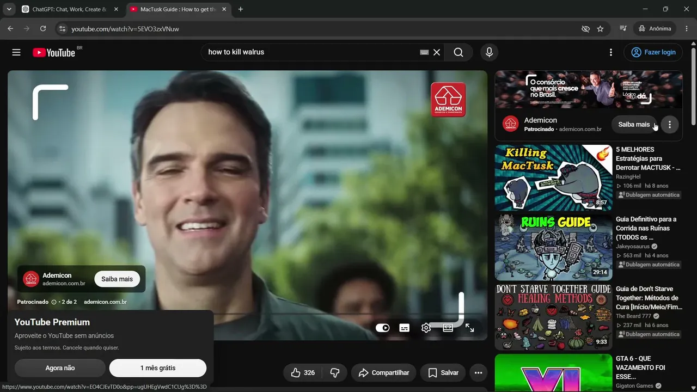Click Dublagem automática badge under RazingHel
This screenshot has width=697, height=392.
point(649,195)
